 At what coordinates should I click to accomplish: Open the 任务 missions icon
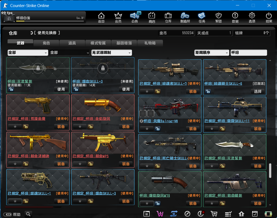coord(202,18)
